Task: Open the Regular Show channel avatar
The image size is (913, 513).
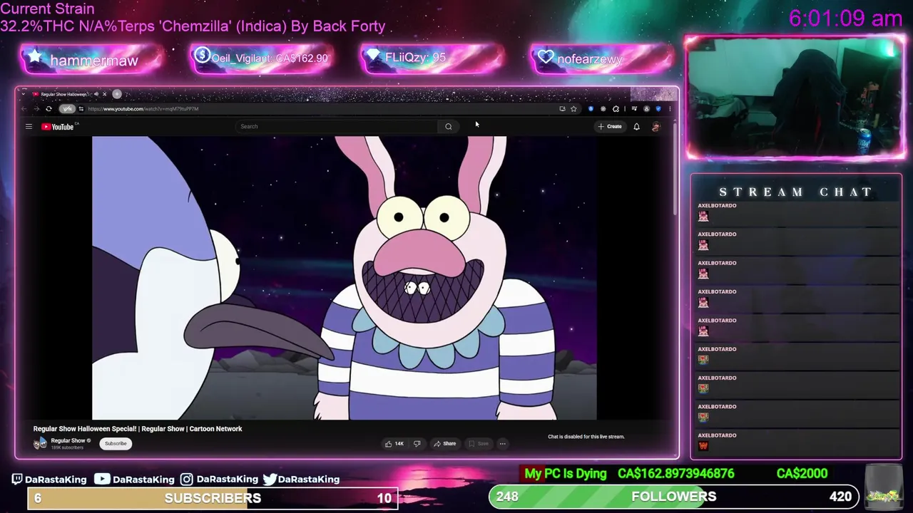Action: click(40, 443)
